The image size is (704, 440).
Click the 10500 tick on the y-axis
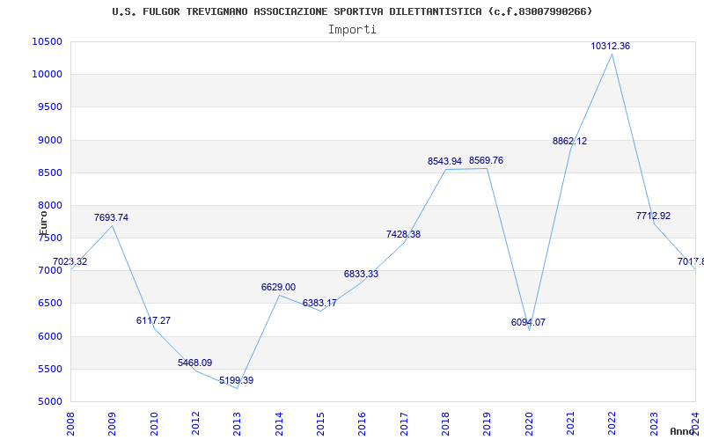click(46, 41)
